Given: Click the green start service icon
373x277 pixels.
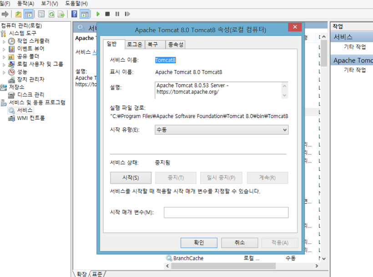Looking at the screenshot, I should coord(98,14).
